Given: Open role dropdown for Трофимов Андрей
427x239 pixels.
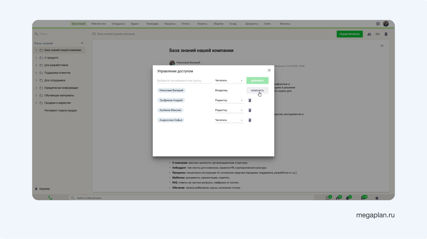Looking at the screenshot, I should (x=229, y=100).
